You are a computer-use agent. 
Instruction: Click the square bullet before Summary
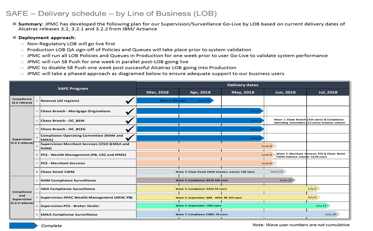[15, 24]
